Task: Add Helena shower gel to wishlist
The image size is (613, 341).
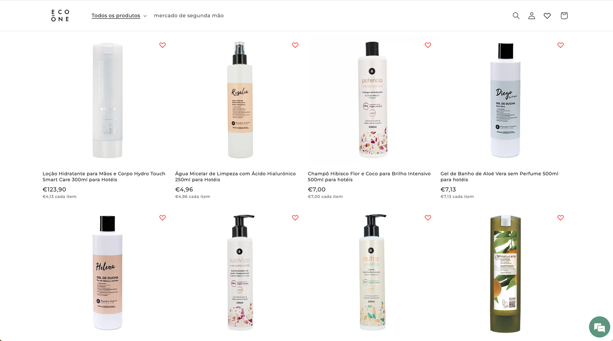Action: click(162, 218)
